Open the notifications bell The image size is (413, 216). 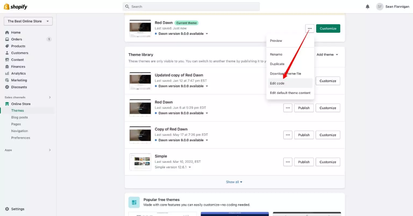click(367, 7)
